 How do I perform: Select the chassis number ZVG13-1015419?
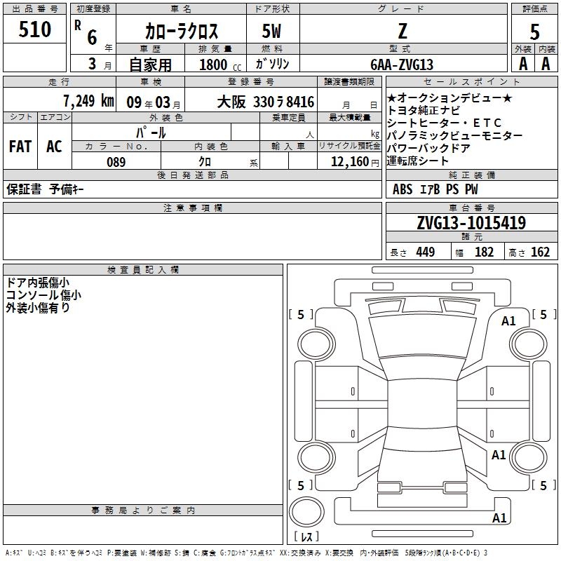coord(471,223)
